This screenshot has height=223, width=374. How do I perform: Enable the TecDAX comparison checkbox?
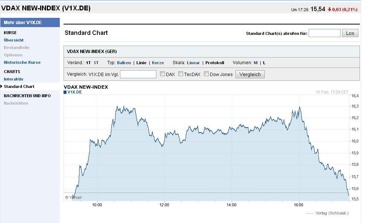(x=181, y=74)
